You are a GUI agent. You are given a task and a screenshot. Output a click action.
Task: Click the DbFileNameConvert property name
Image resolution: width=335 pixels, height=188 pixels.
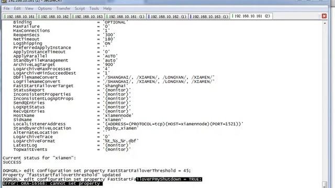pyautogui.click(x=36, y=77)
